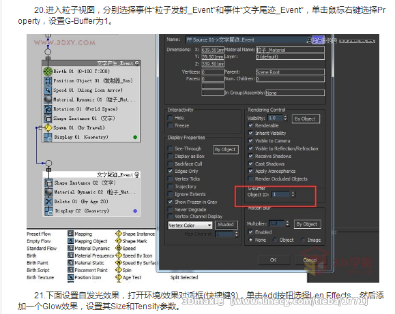Pick the Shape Mark icon in depot
This screenshot has height=314, width=395.
coord(119,241)
